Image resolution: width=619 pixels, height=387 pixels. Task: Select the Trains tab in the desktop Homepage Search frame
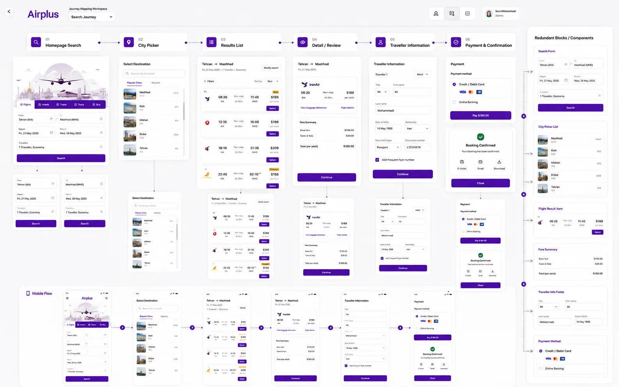click(62, 105)
